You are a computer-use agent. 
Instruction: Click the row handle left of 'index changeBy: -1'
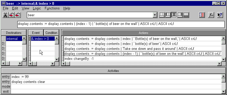coord(63,59)
